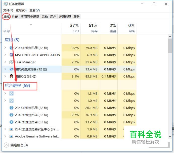Open the 文件(F) menu
The image size is (174, 153).
pos(8,10)
